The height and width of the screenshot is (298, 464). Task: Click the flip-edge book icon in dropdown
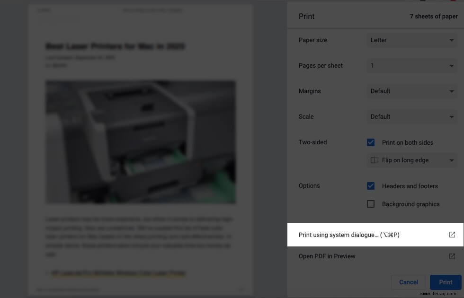click(x=374, y=160)
